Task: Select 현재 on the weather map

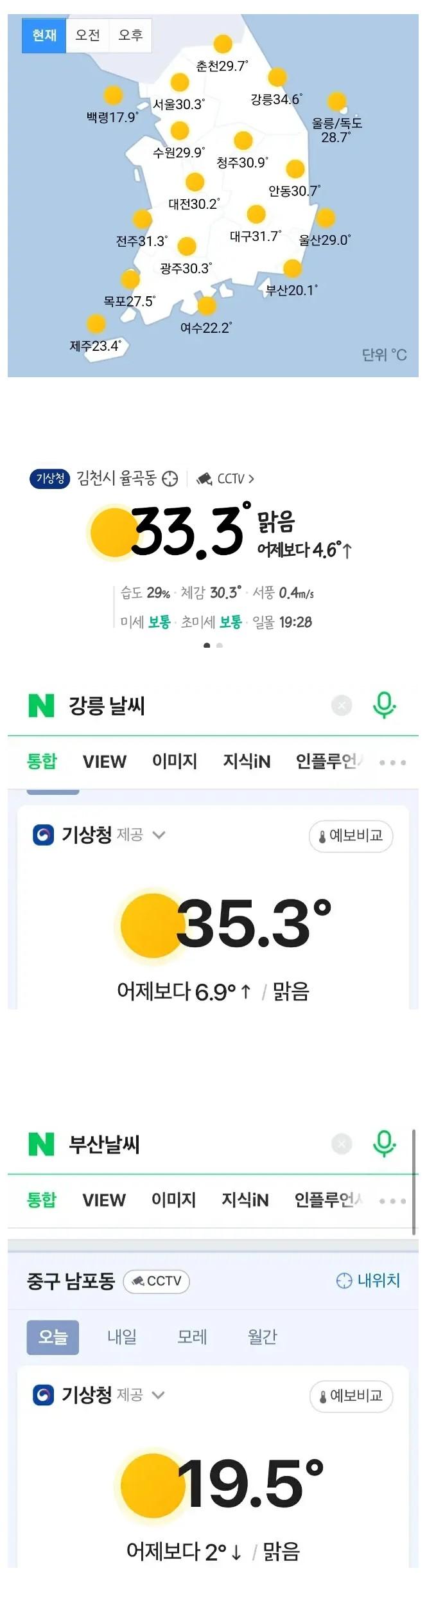Action: tap(44, 35)
